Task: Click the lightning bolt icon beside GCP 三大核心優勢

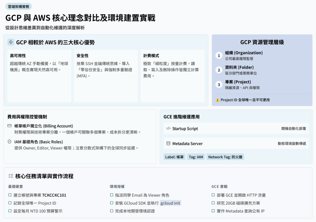Action: tap(11, 42)
